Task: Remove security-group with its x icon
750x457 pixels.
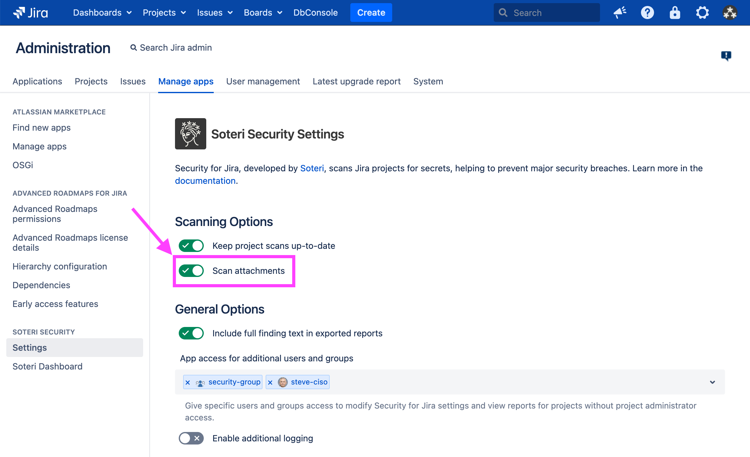Action: (188, 382)
